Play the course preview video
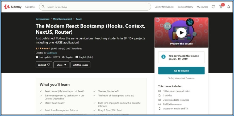 coord(181,33)
